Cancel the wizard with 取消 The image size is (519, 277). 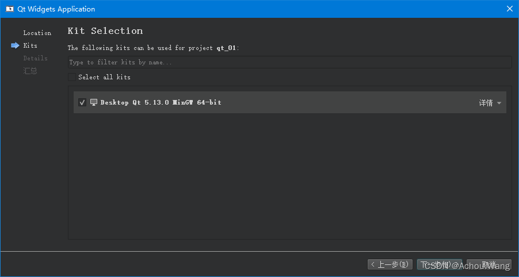pyautogui.click(x=489, y=264)
